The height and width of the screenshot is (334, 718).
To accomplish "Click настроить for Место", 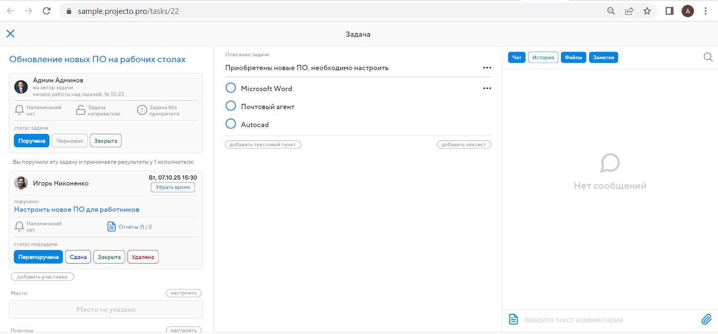I will (184, 293).
